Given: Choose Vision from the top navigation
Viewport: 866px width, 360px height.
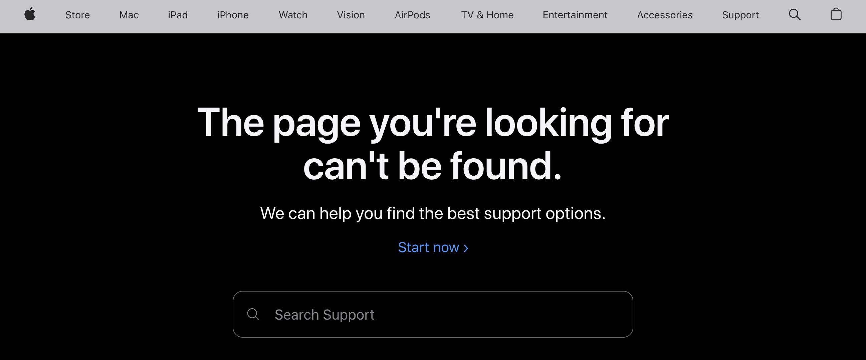Looking at the screenshot, I should (351, 15).
